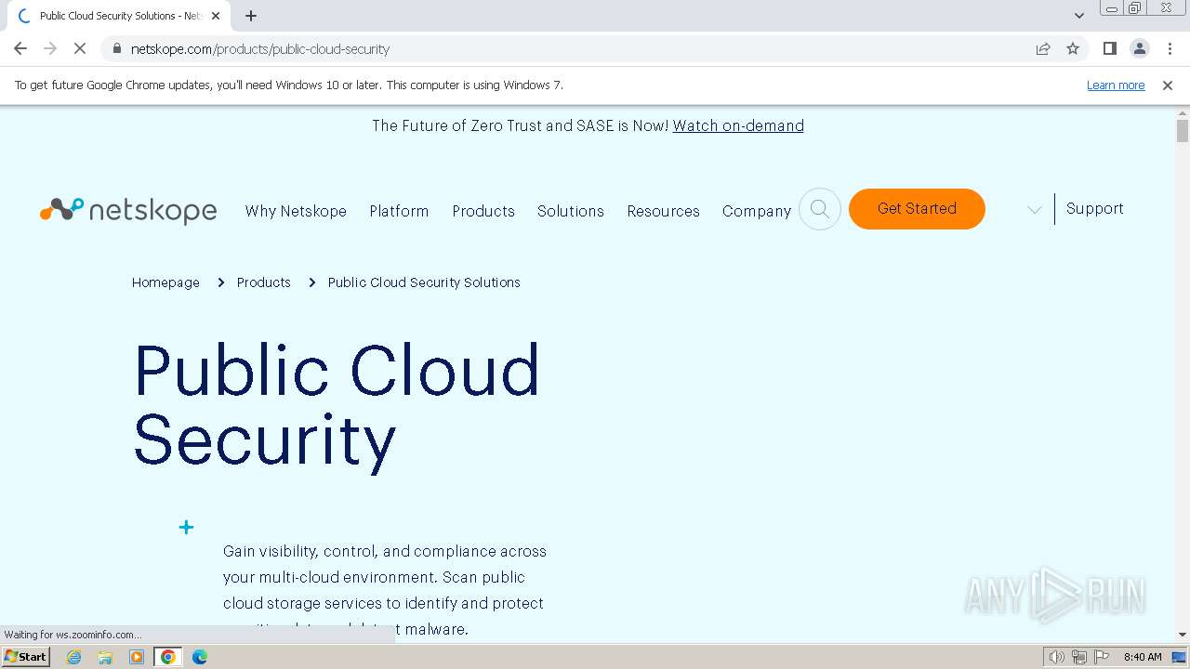
Task: Stop loading the page
Action: tap(80, 48)
